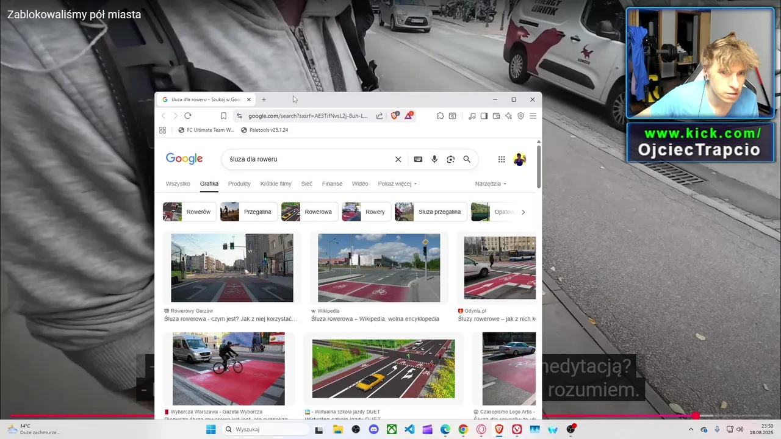Open the Google account avatar

pos(520,159)
